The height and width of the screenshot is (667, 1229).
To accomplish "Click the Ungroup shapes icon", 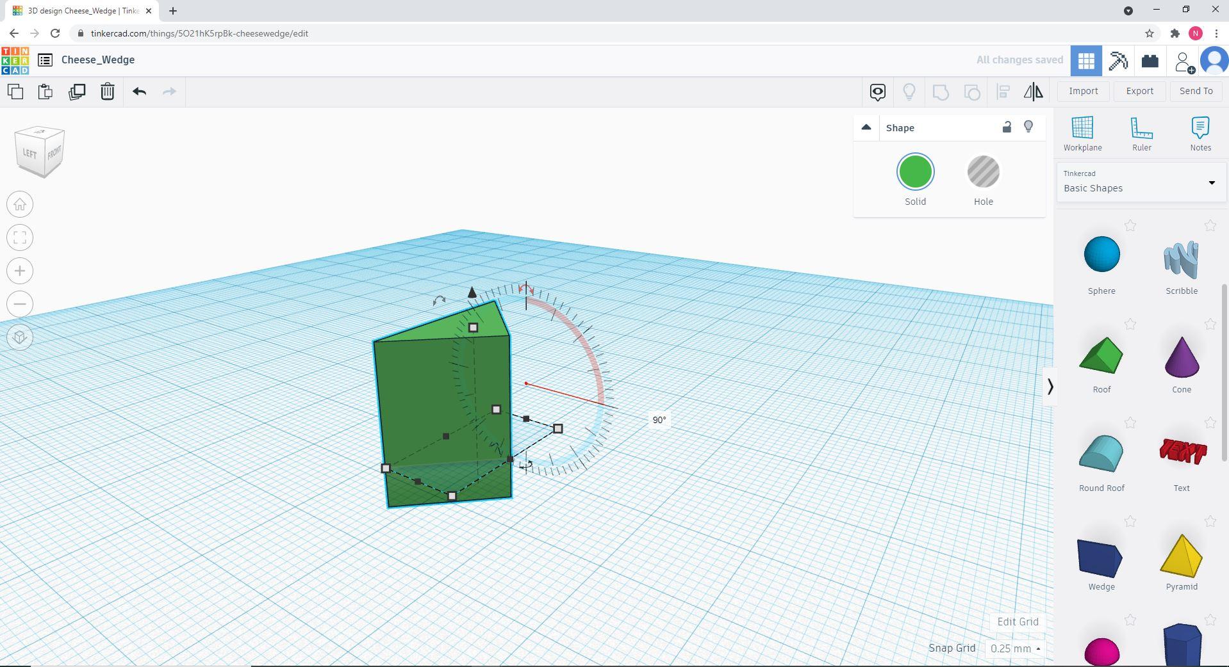I will 972,92.
